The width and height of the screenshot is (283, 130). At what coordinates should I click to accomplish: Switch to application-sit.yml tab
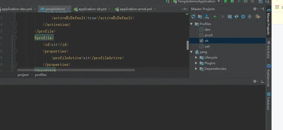[92, 9]
